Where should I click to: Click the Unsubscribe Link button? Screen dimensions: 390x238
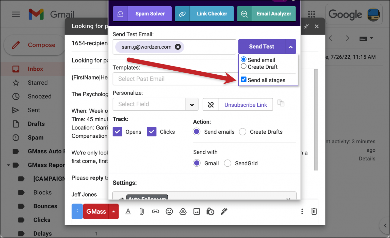245,104
